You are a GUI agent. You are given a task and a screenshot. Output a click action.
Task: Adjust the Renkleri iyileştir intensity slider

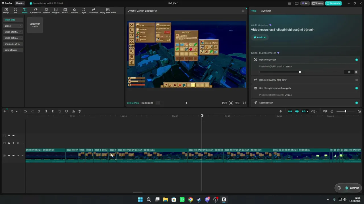pyautogui.click(x=300, y=72)
